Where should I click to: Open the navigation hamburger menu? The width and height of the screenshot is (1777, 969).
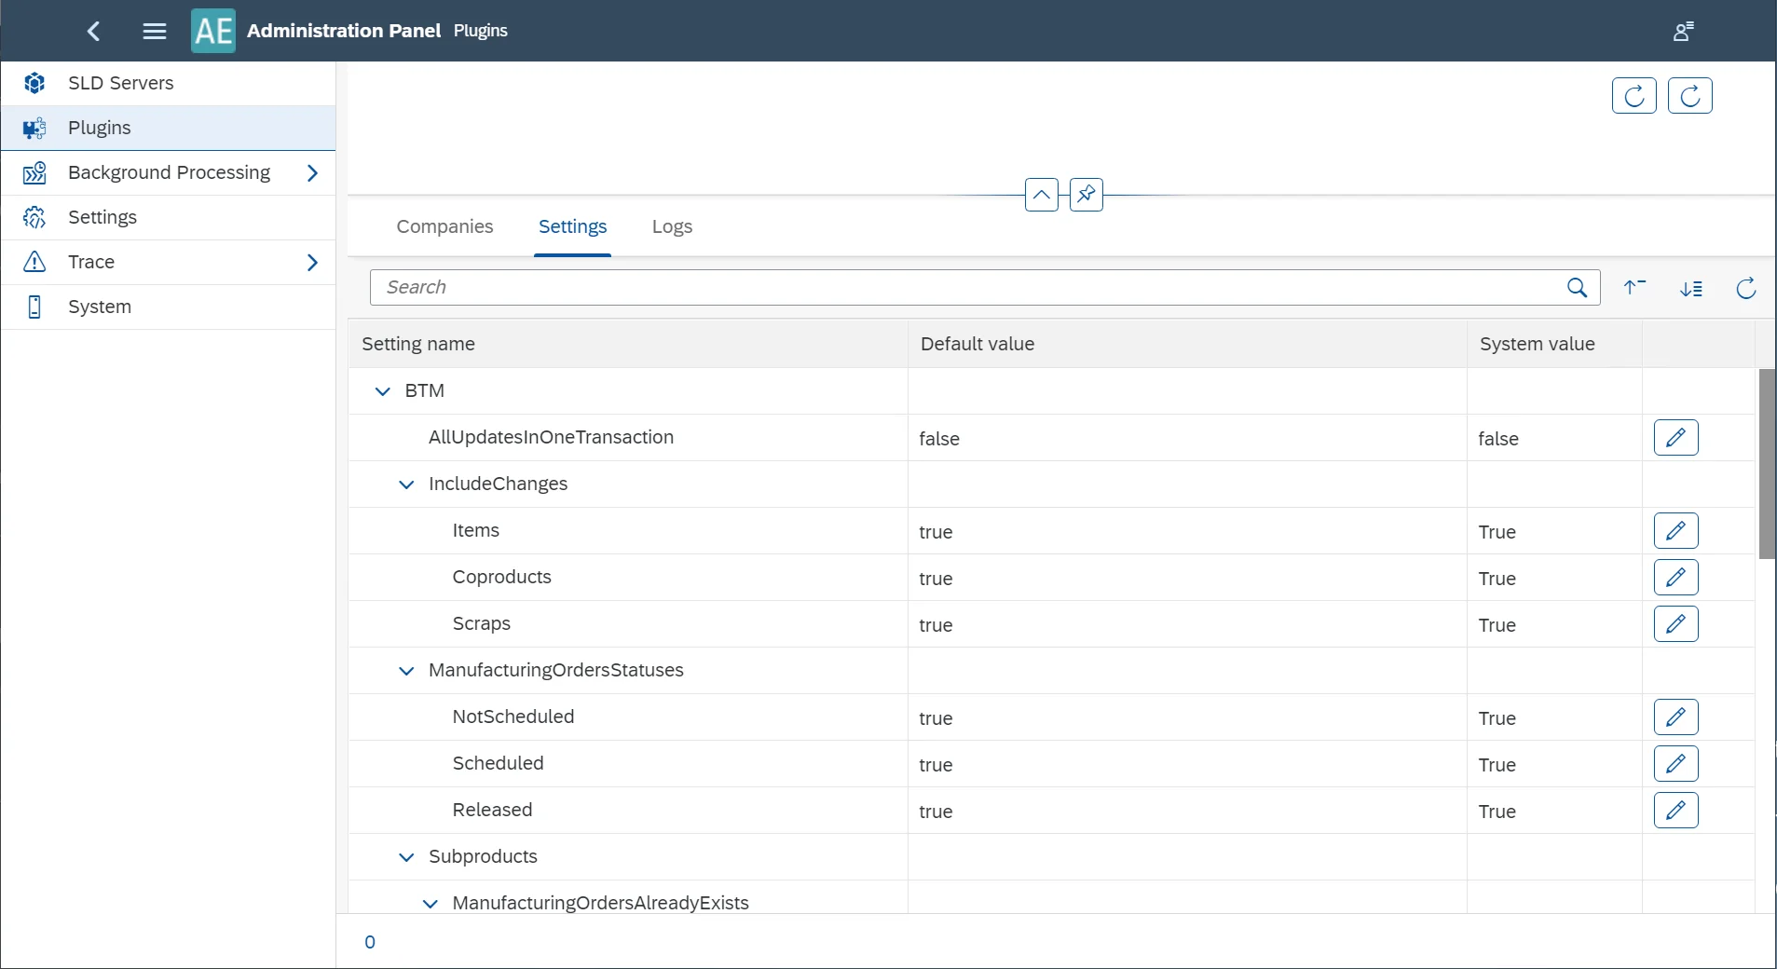click(154, 31)
